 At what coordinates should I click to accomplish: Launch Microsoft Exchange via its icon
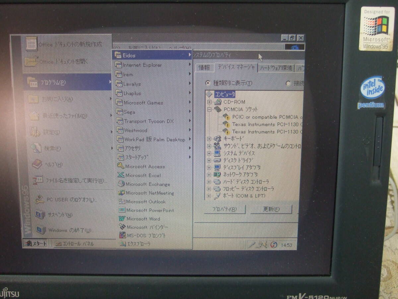pos(121,184)
